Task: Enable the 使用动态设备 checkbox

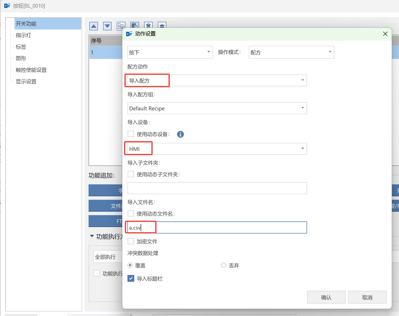Action: click(x=131, y=134)
